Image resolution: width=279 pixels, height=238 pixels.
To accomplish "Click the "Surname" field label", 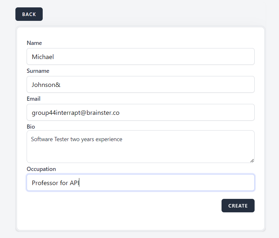I will [x=38, y=71].
